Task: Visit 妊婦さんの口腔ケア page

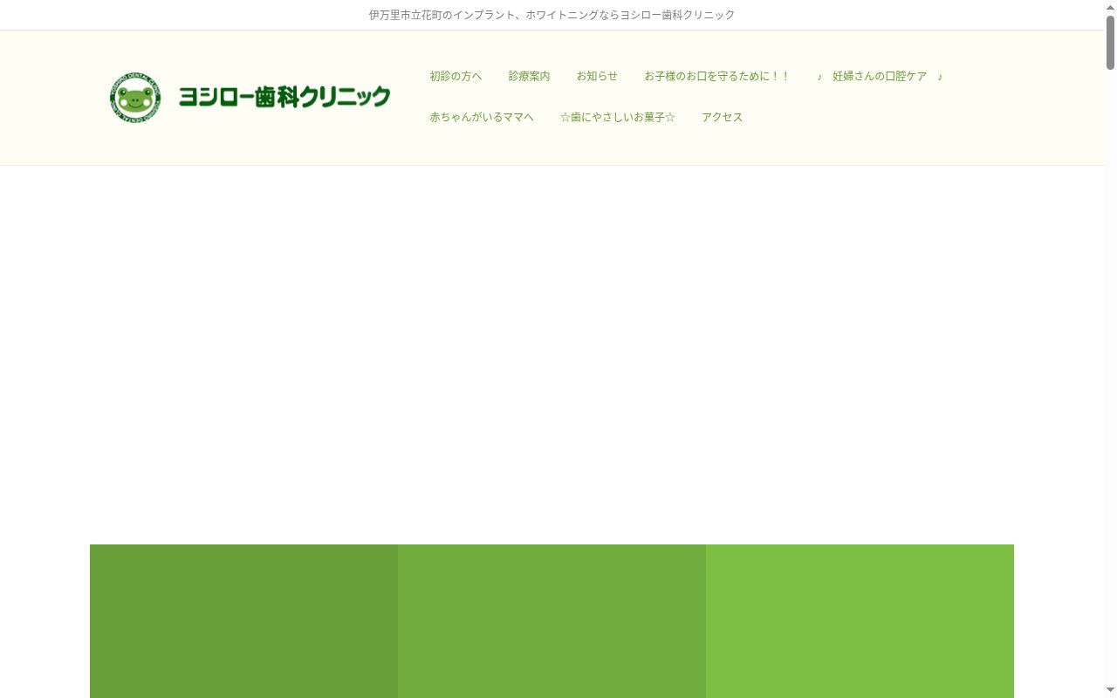Action: pyautogui.click(x=880, y=77)
